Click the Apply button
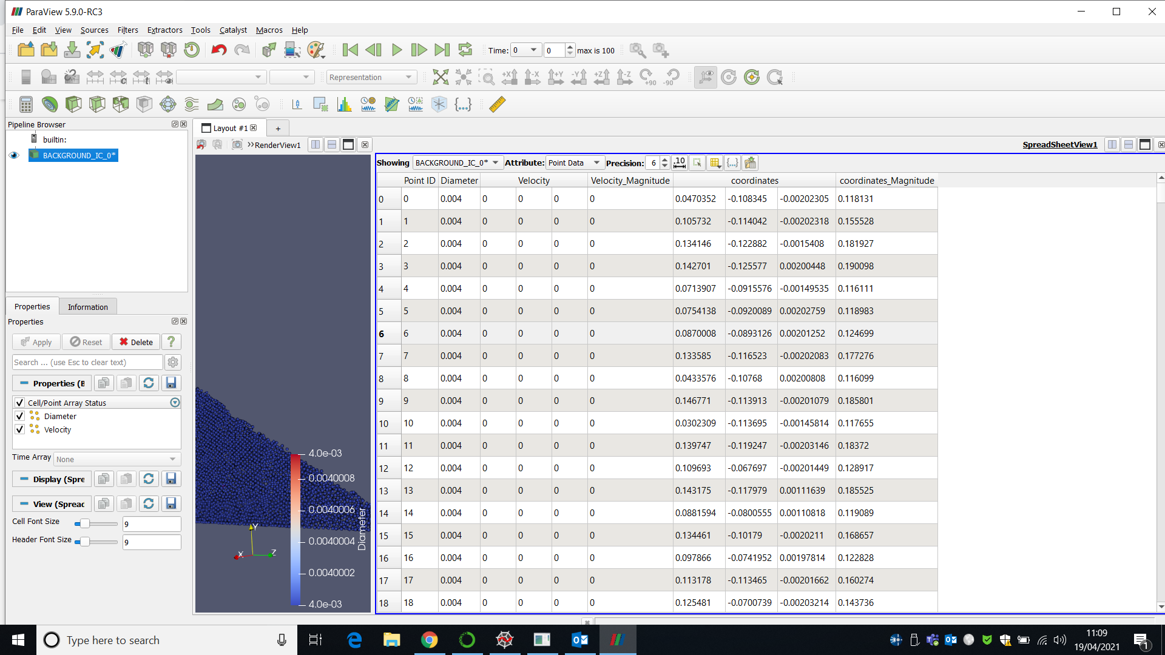Viewport: 1165px width, 655px height. (36, 342)
